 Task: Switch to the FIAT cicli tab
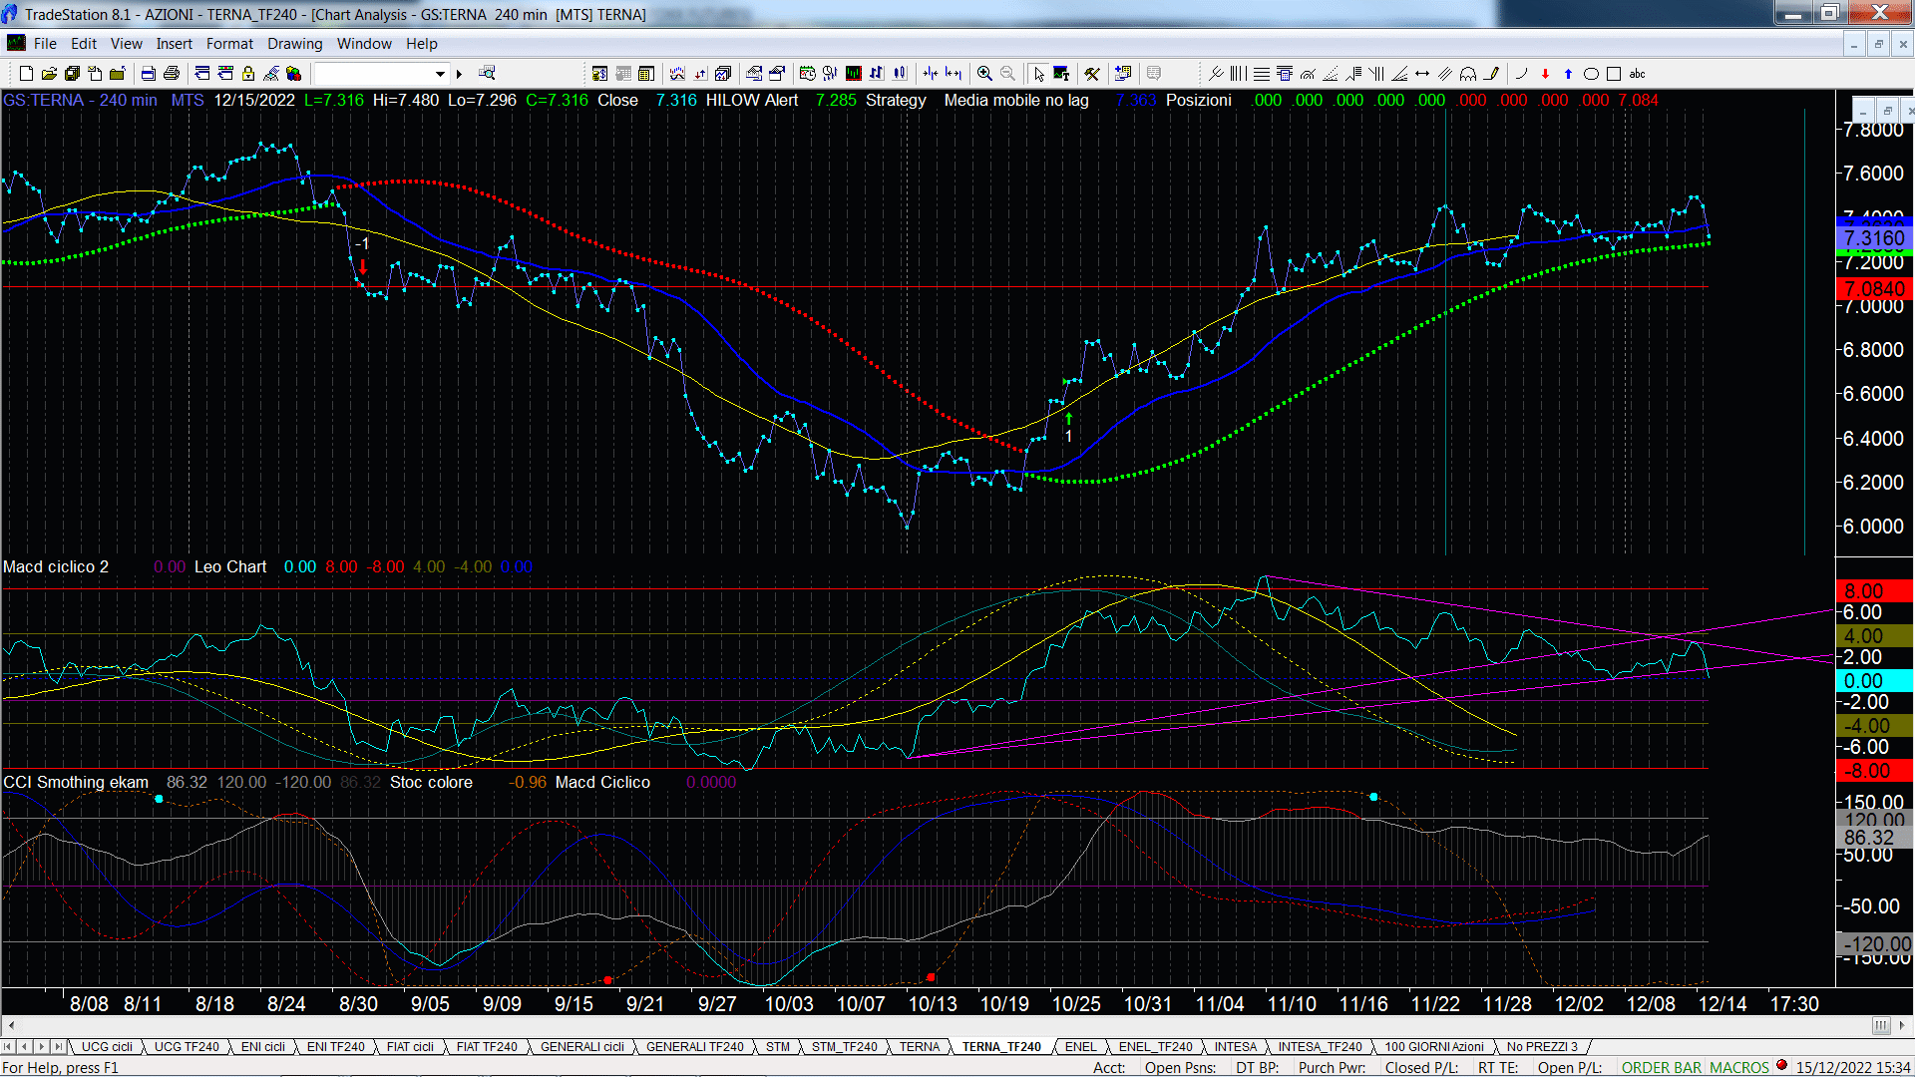410,1047
